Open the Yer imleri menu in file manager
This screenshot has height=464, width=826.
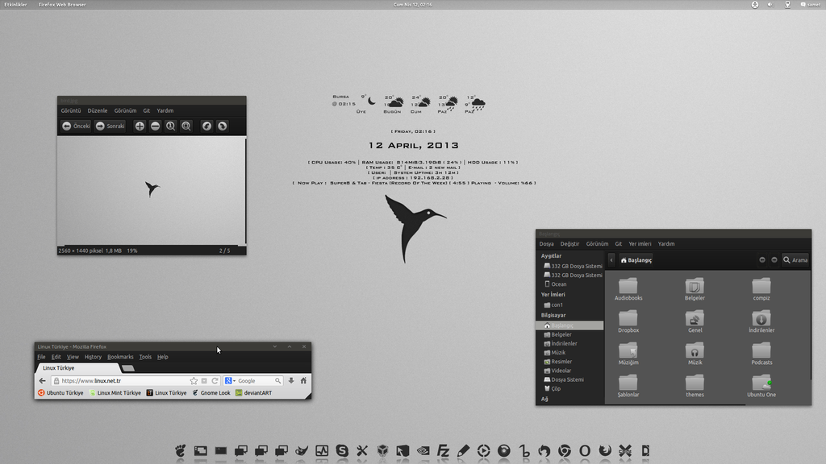640,243
